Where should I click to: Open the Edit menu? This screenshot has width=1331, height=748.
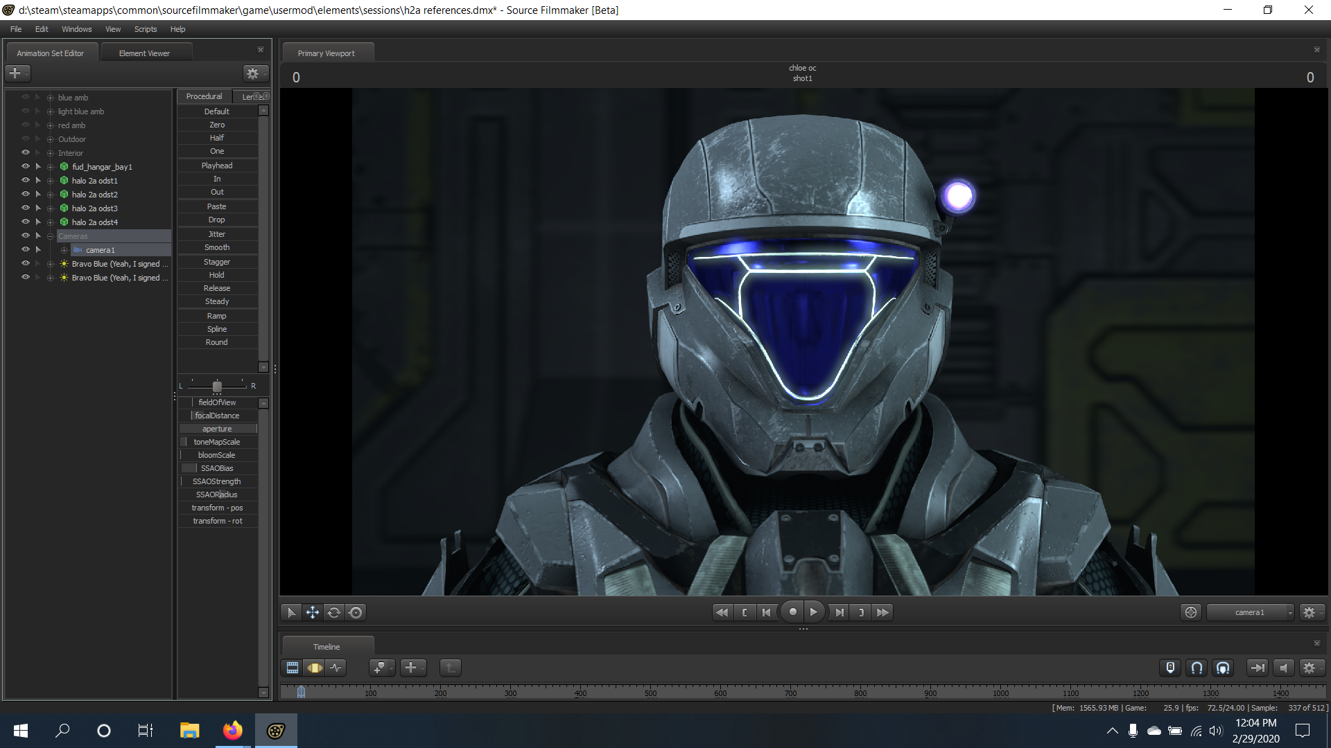tap(42, 29)
